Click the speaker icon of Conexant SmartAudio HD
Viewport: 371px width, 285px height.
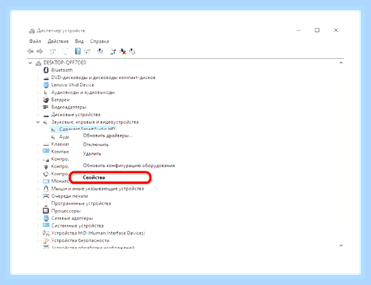pyautogui.click(x=53, y=129)
